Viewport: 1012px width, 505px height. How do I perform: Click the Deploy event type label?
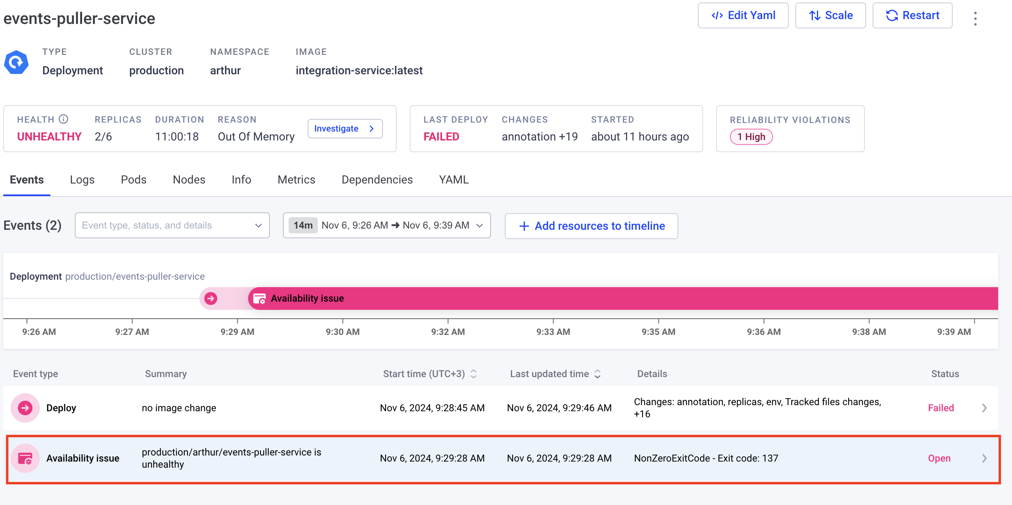[61, 408]
